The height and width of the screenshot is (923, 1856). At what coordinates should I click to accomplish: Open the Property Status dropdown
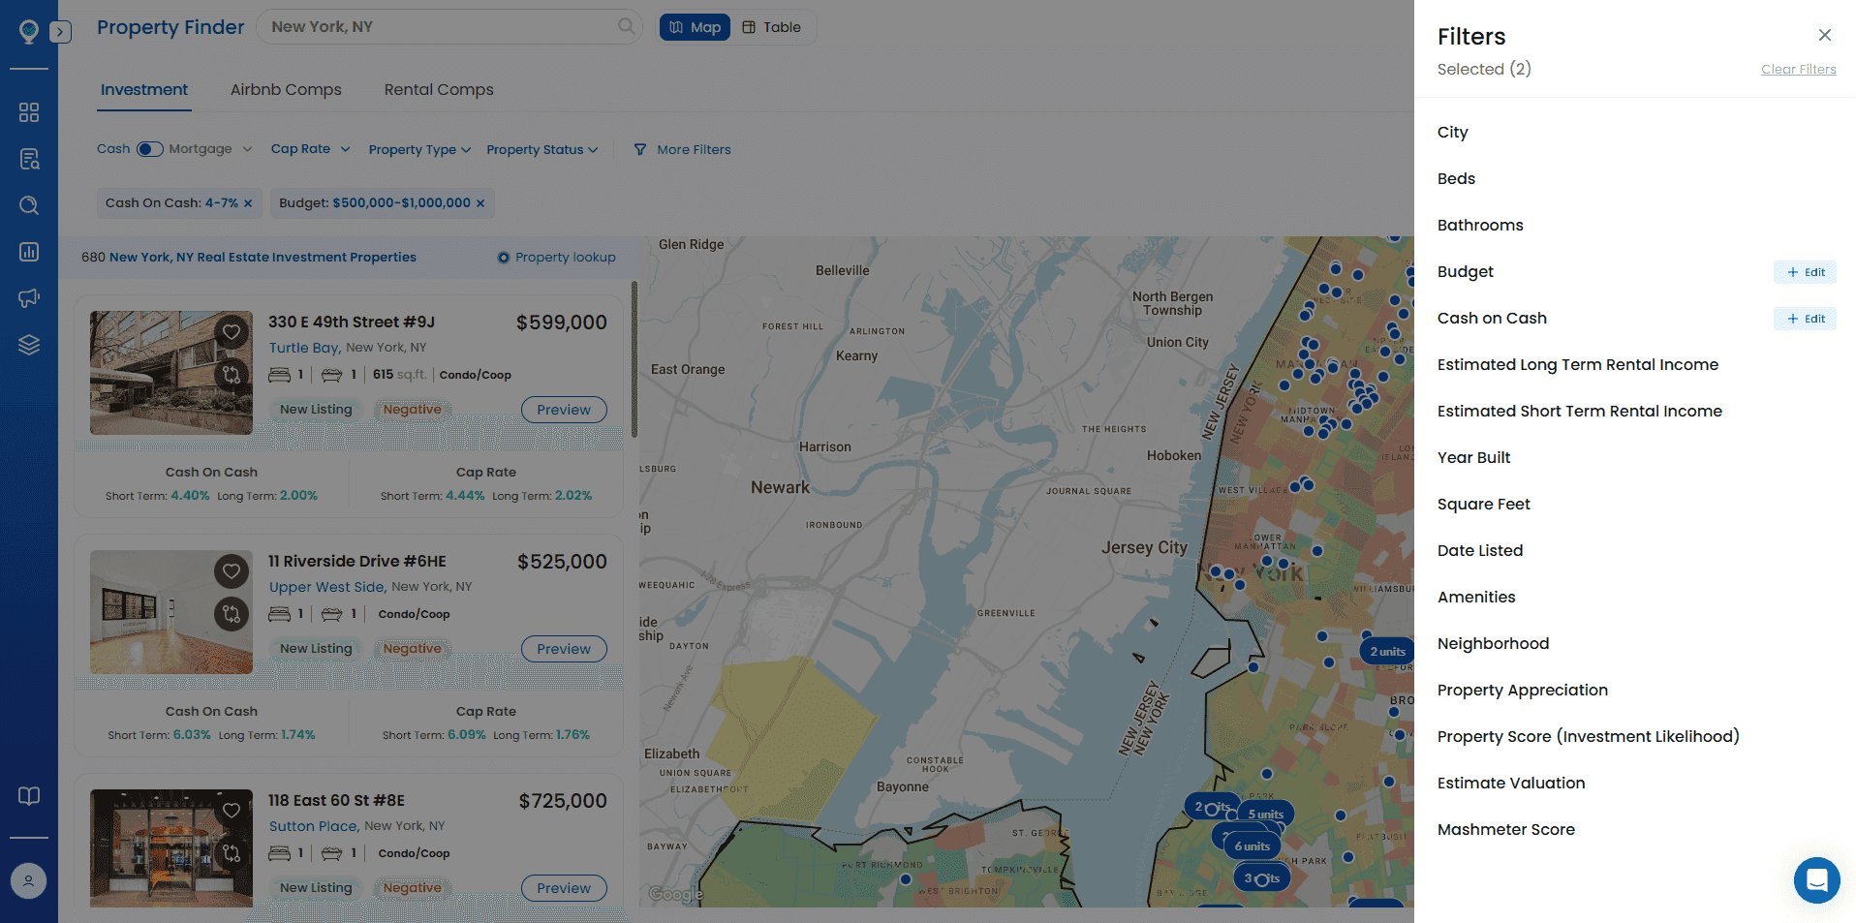pyautogui.click(x=542, y=150)
